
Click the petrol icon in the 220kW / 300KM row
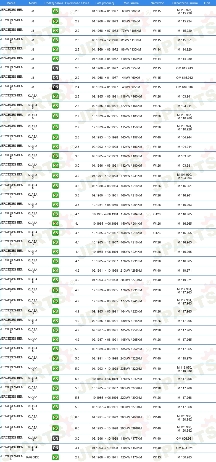click(56, 398)
